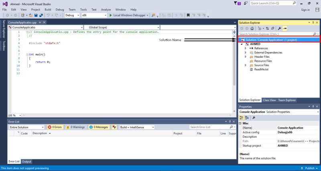Open the Tools menu
This screenshot has height=171, width=321.
[x=83, y=10]
